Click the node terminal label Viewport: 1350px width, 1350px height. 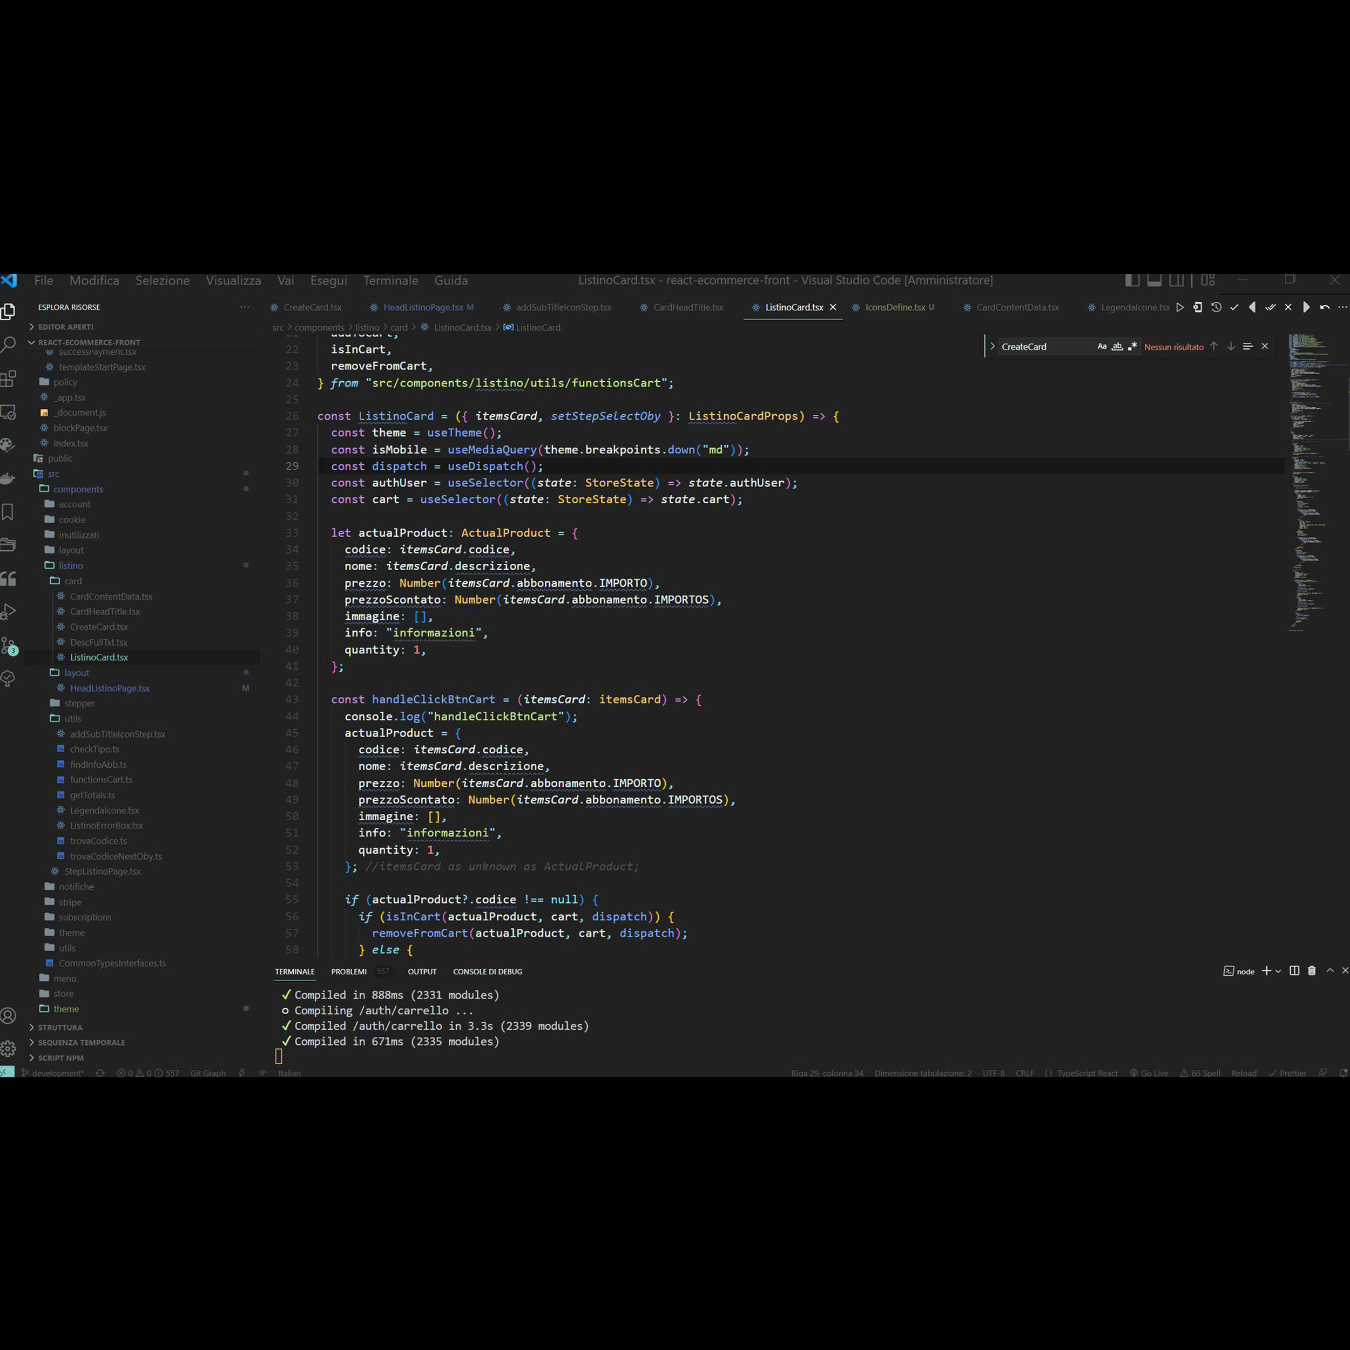1239,971
